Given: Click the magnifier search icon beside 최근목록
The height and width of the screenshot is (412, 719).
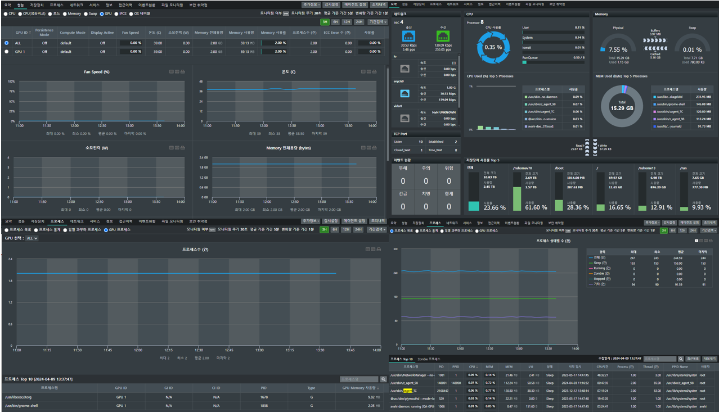Looking at the screenshot, I should pos(681,359).
